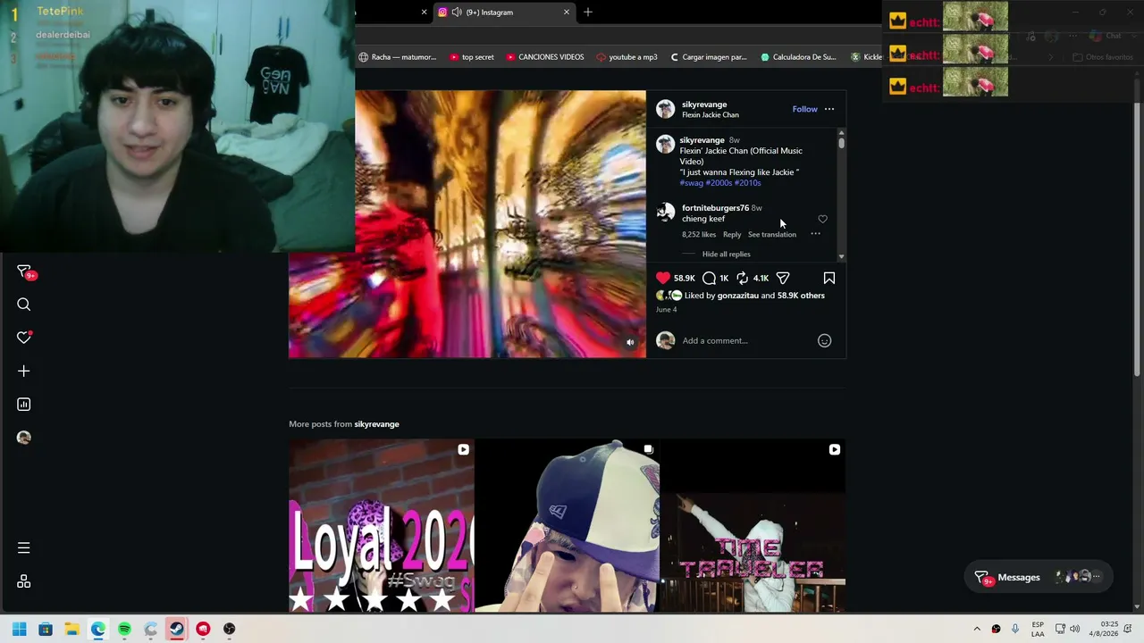Click See translation on the comment
Viewport: 1144px width, 643px height.
tap(772, 234)
